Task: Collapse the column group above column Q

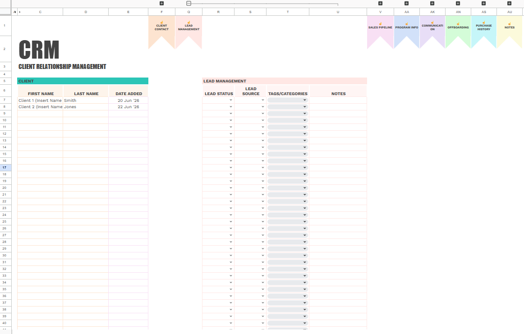Action: (189, 3)
